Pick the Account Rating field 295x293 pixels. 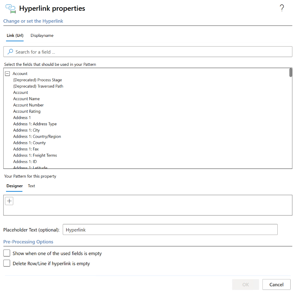(27, 111)
